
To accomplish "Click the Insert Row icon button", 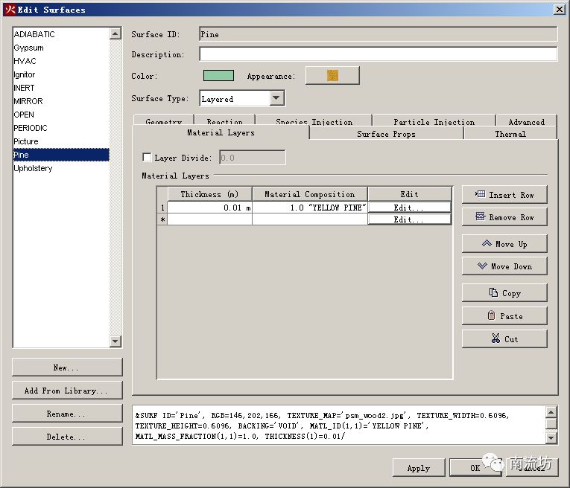I will coord(504,195).
